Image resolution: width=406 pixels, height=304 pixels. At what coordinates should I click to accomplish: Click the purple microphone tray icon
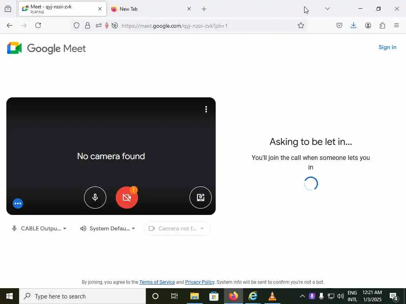point(312,296)
